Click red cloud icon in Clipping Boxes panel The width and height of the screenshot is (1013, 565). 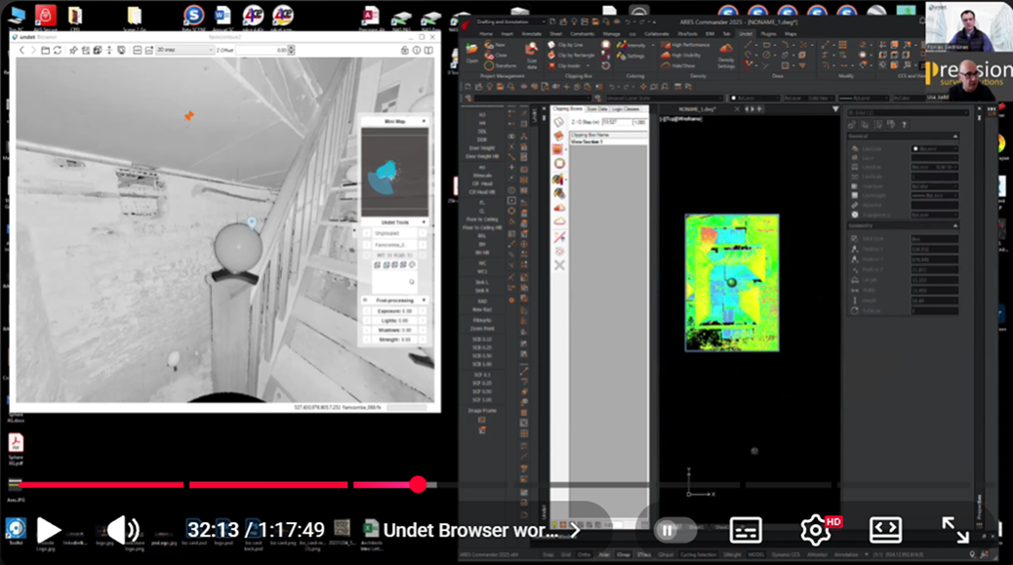coord(559,208)
